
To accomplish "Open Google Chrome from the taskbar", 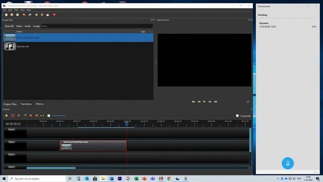I will (169, 178).
